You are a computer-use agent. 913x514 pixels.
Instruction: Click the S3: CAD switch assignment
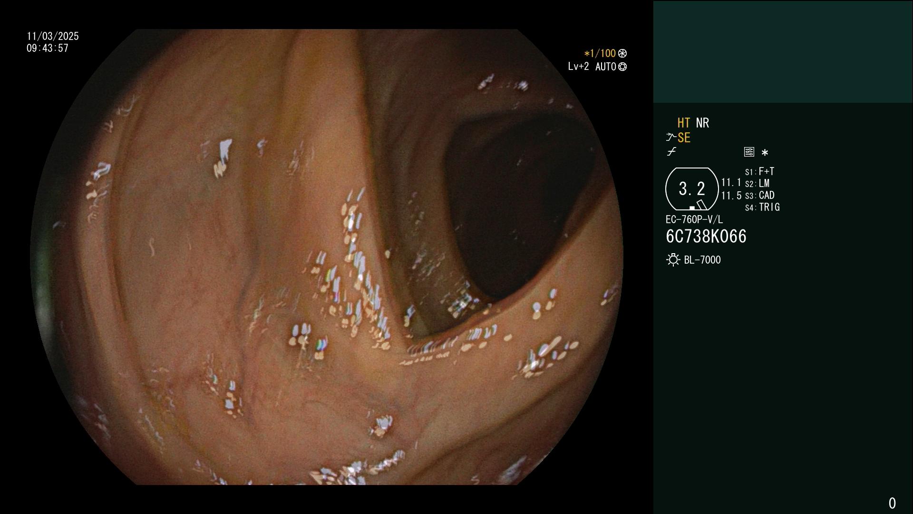759,195
